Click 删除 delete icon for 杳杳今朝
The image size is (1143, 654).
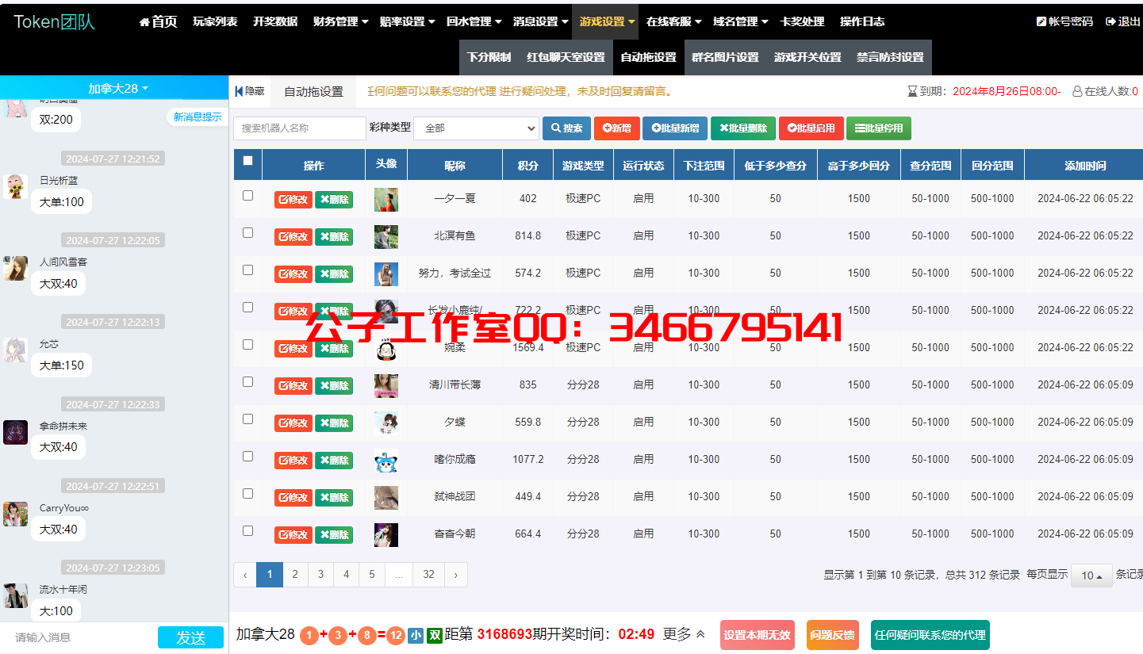pos(334,535)
